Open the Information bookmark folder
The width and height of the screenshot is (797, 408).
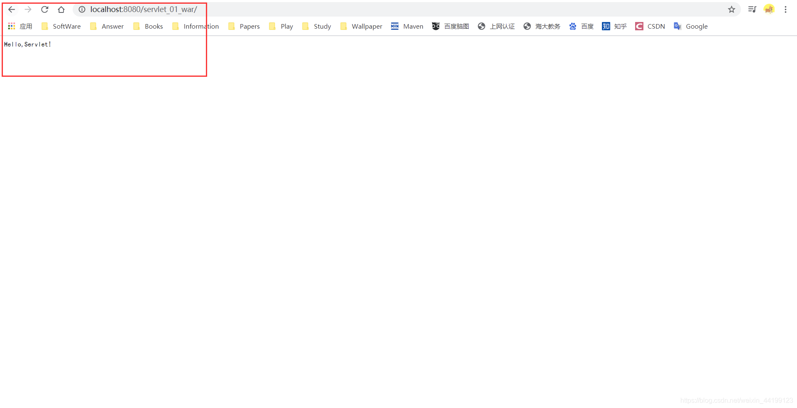tap(196, 26)
